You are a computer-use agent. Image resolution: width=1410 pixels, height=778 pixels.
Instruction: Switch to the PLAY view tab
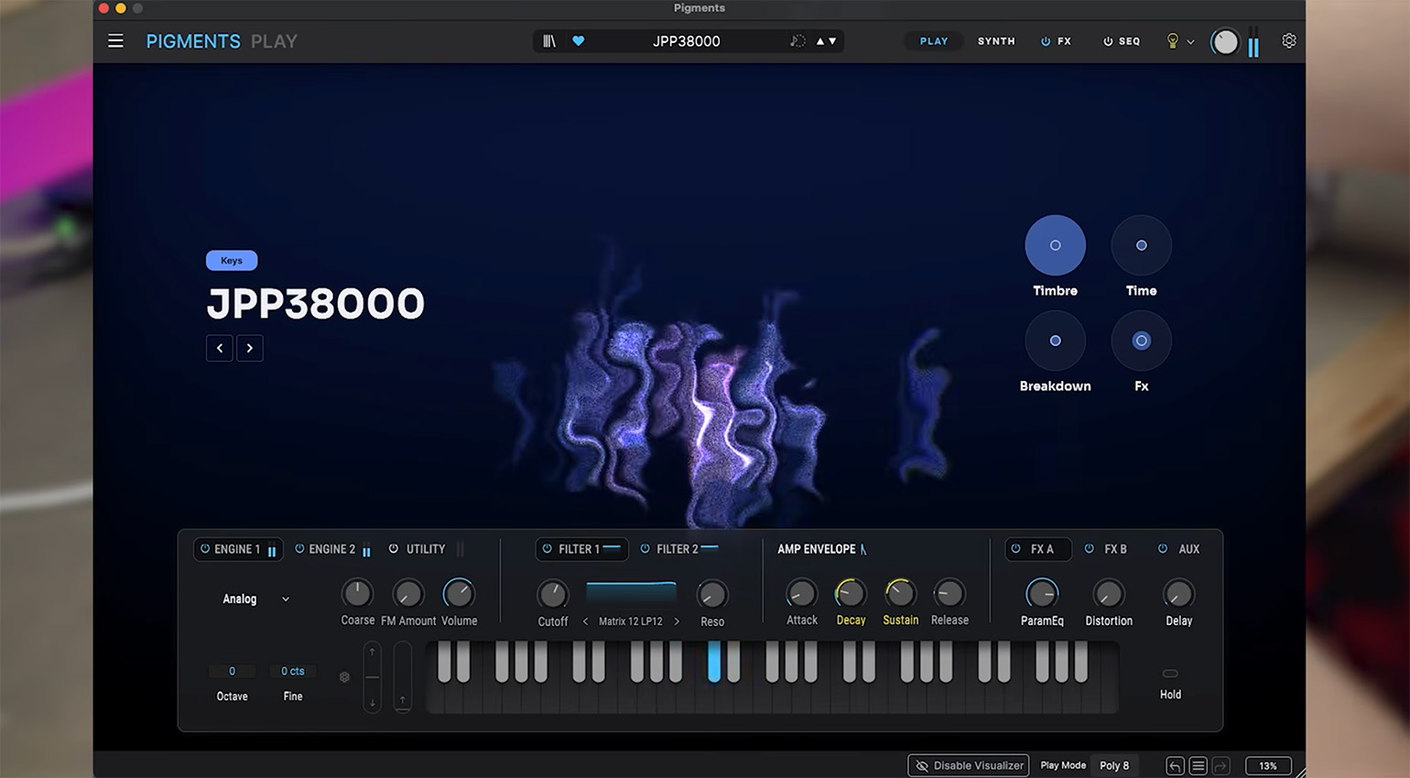934,41
